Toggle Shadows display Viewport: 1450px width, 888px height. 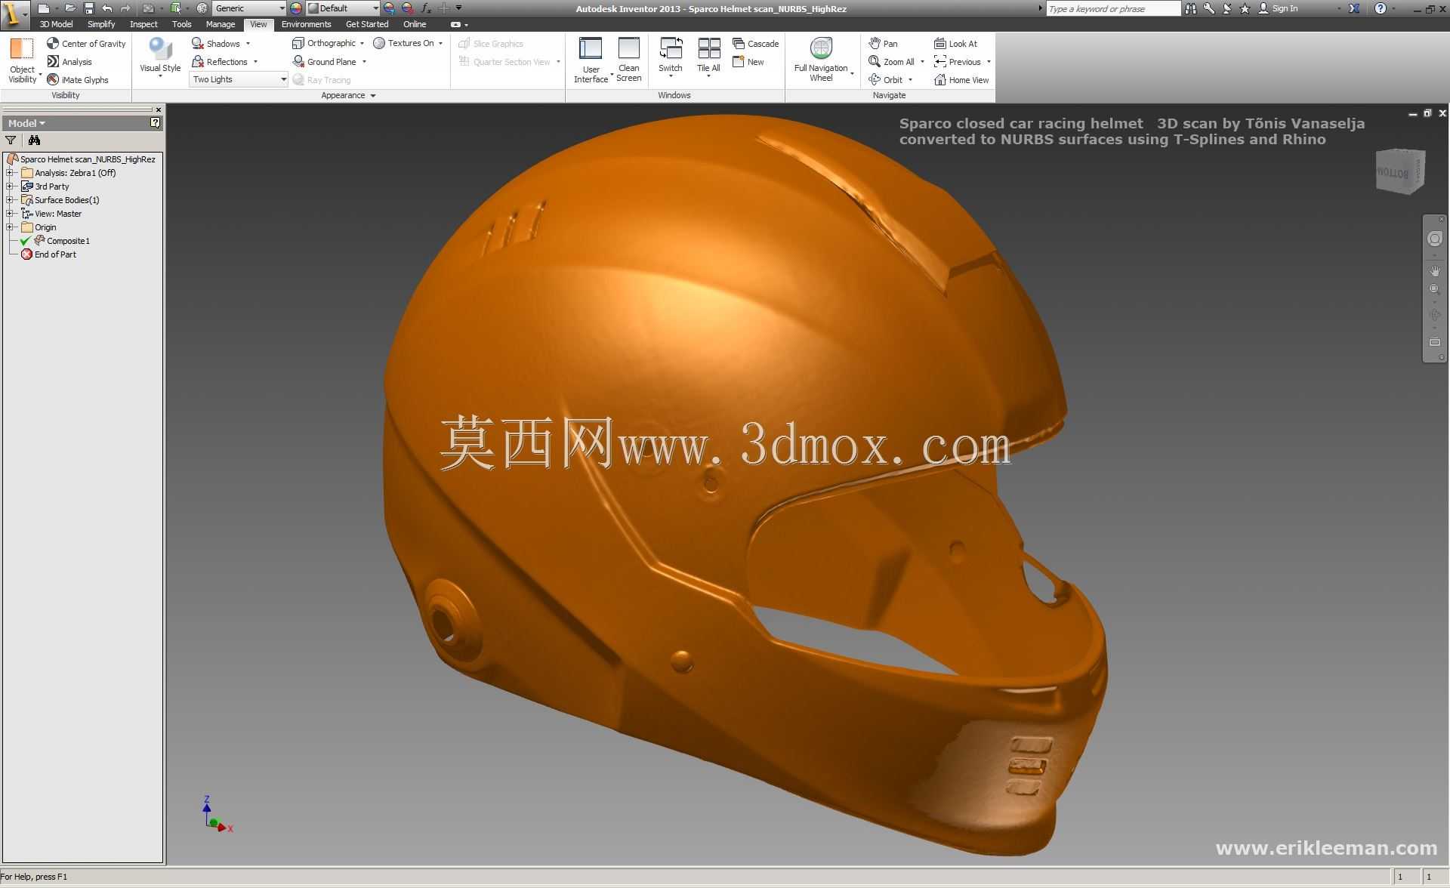tap(216, 44)
